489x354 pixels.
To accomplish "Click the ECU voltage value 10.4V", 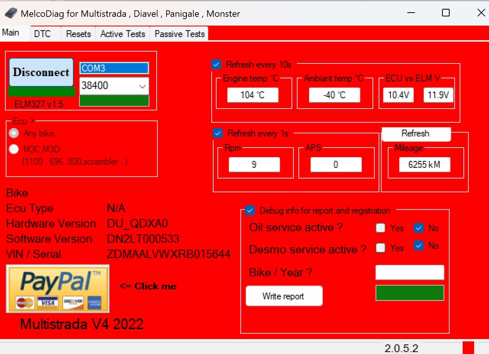I will 398,95.
